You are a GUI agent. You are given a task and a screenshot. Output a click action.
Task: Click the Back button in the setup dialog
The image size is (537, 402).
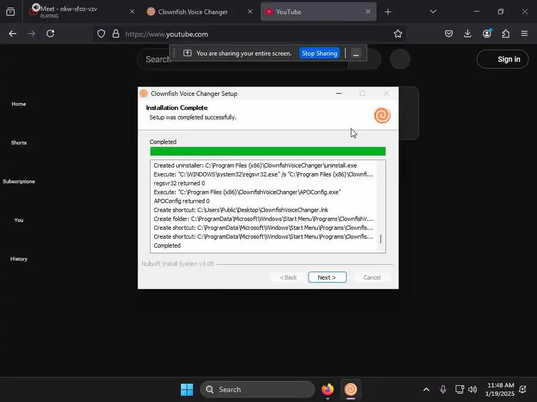coord(288,277)
